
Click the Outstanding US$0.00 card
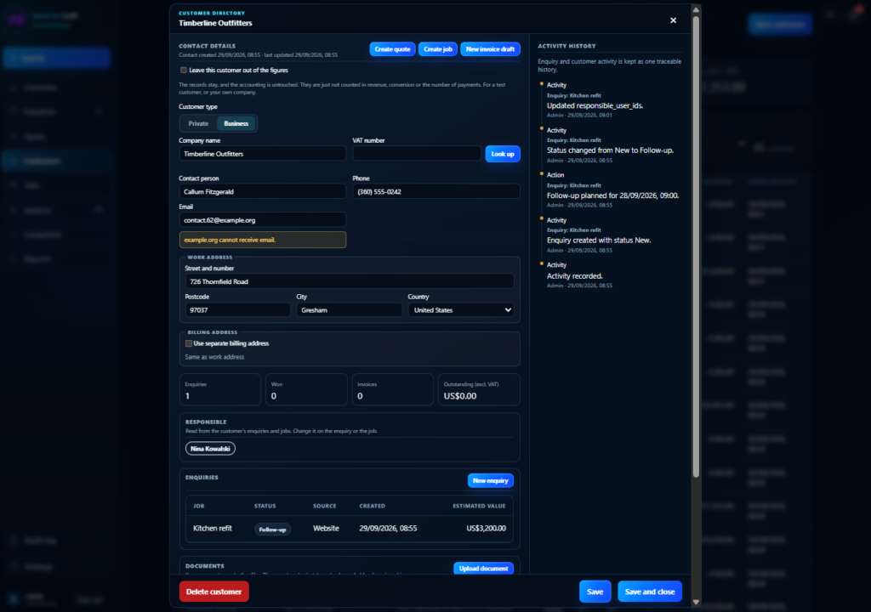pyautogui.click(x=479, y=389)
